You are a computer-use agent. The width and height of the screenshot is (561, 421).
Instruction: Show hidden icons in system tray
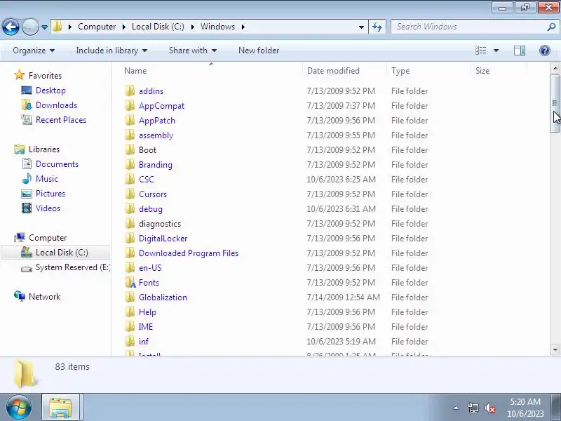[456, 408]
